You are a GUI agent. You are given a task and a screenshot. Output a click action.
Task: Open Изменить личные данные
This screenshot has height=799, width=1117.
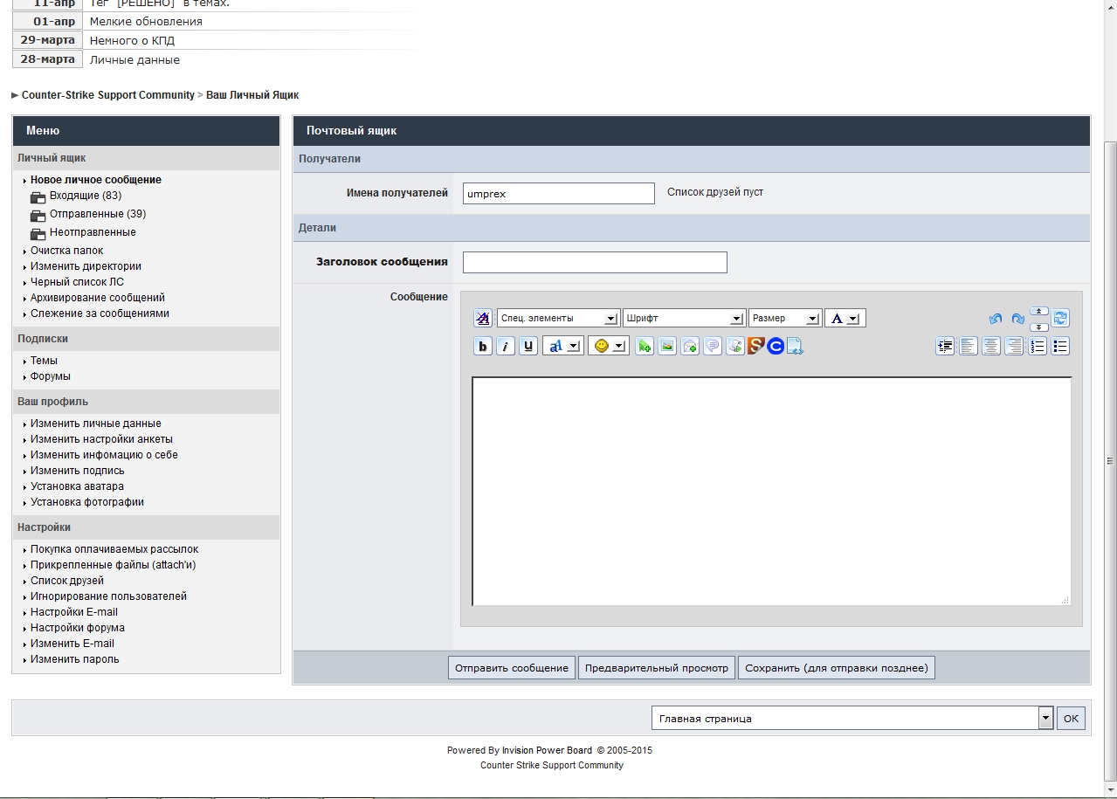pos(96,424)
